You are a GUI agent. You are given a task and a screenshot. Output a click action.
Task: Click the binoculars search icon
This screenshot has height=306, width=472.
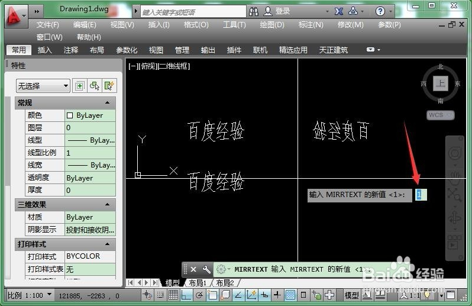254,12
